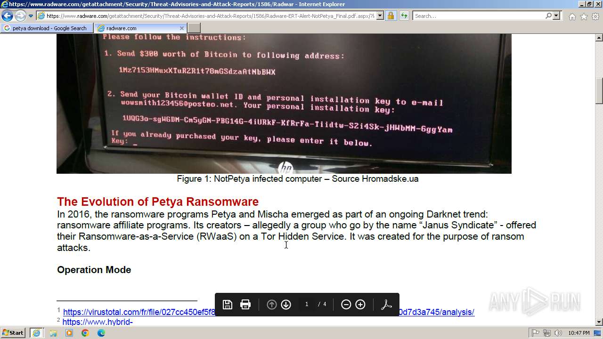Click the page scrollbar down arrow

point(599,322)
